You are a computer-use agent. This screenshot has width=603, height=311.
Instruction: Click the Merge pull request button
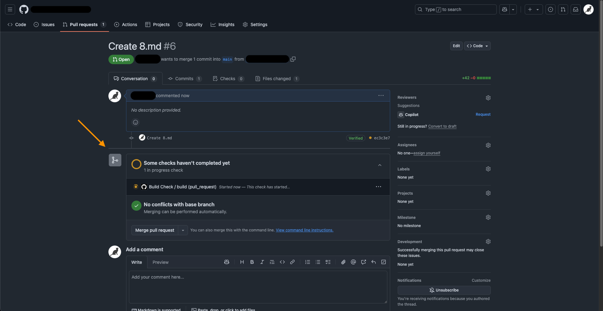pyautogui.click(x=155, y=230)
